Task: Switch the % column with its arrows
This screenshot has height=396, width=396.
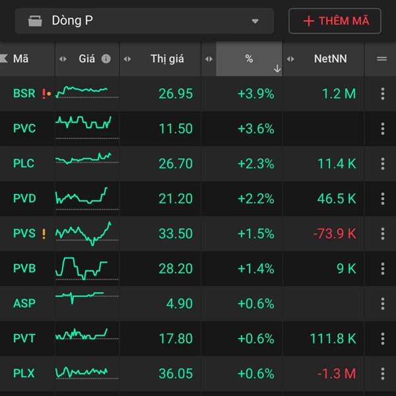Action: point(209,59)
